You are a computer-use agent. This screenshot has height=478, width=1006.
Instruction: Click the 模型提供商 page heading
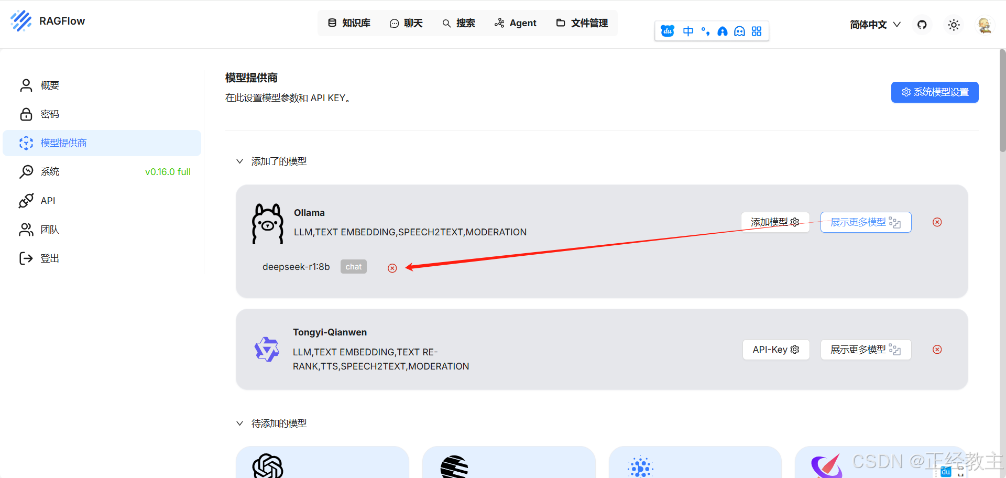click(x=251, y=78)
